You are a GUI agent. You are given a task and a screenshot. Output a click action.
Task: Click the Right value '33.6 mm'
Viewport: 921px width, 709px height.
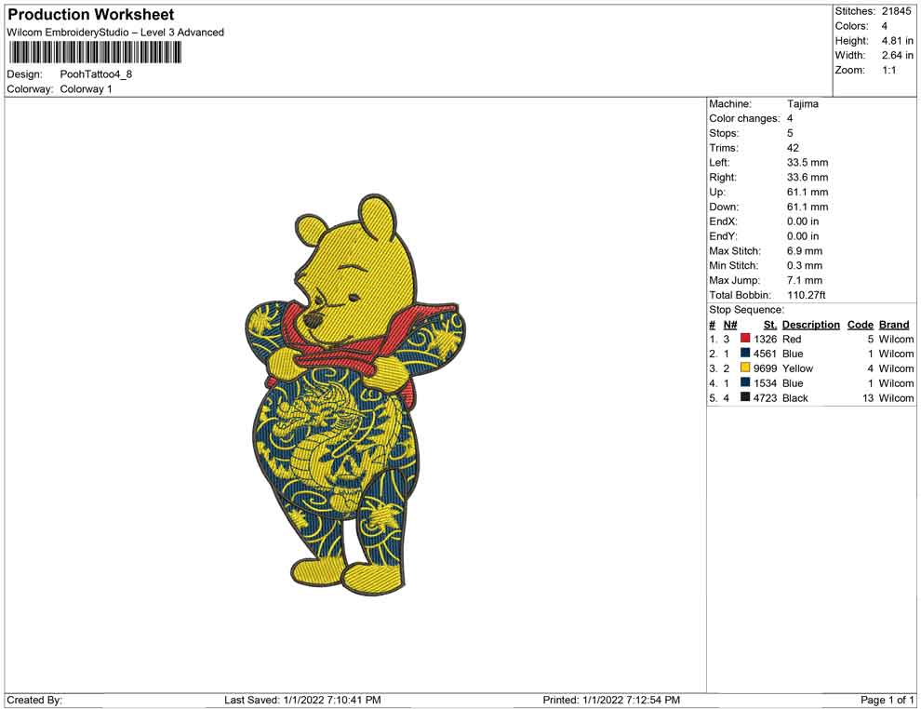[x=808, y=177]
